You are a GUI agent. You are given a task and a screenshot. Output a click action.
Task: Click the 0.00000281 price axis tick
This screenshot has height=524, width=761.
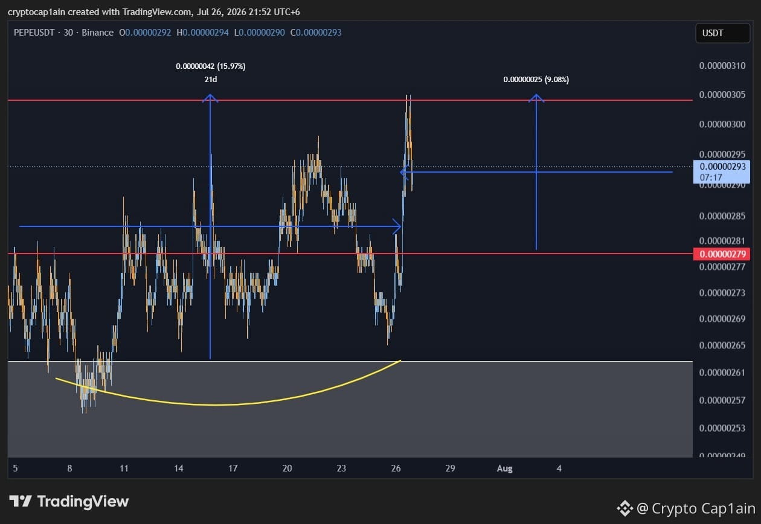(x=722, y=241)
